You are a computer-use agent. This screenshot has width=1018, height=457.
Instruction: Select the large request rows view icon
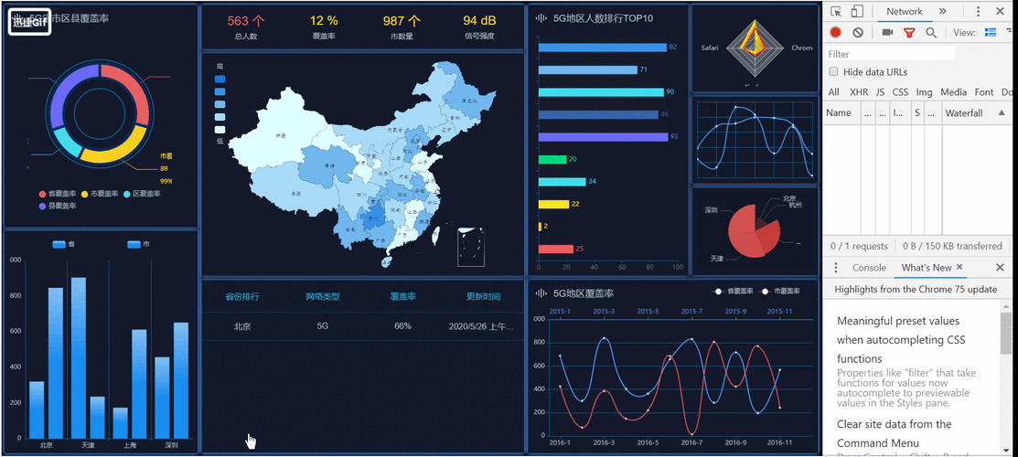click(x=990, y=33)
